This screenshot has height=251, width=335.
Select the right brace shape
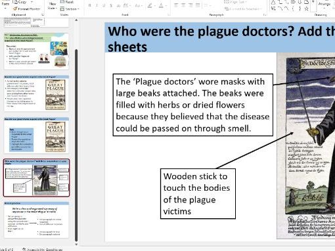[x=300, y=9]
